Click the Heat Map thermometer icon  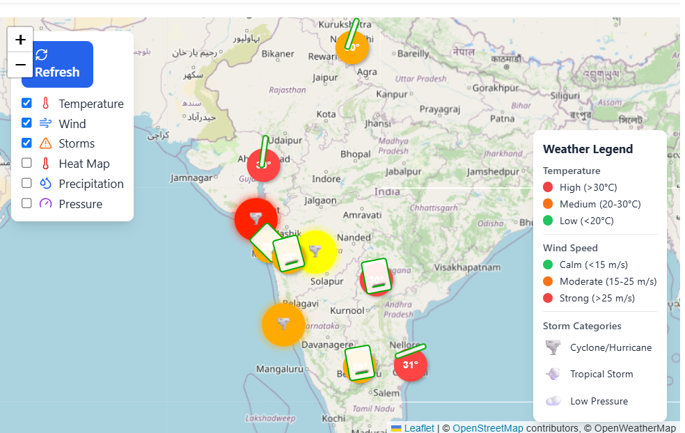pyautogui.click(x=45, y=164)
